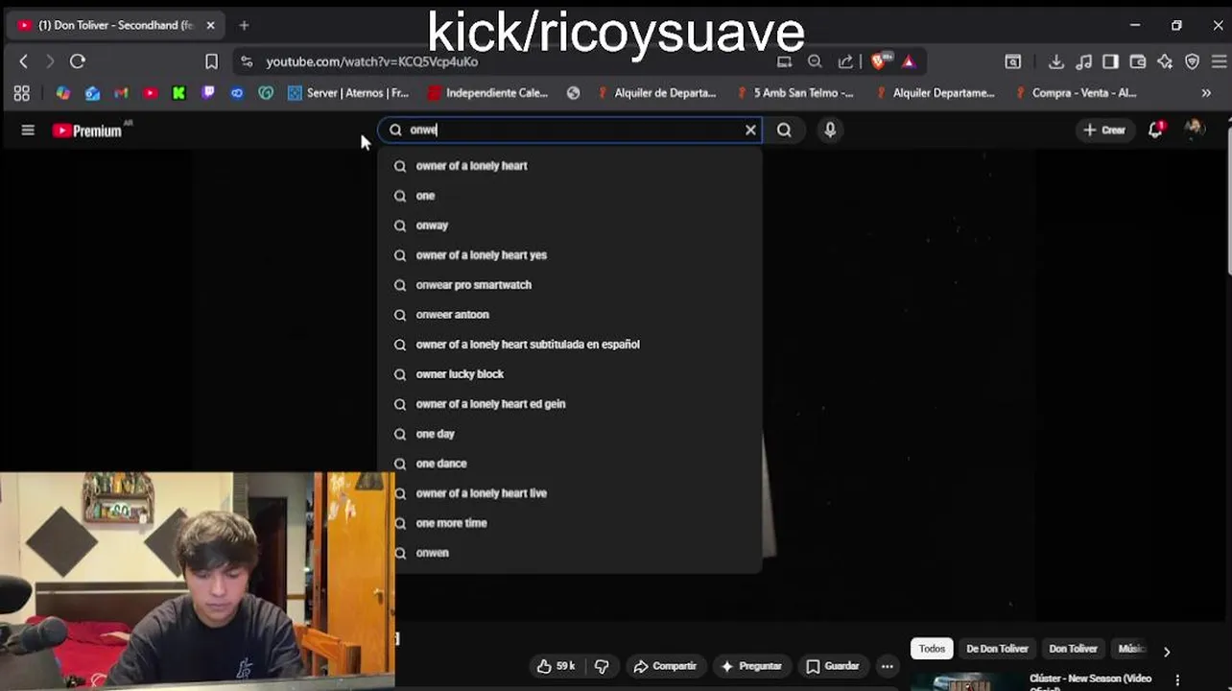Image resolution: width=1232 pixels, height=691 pixels.
Task: Open the Brave Wallet icon
Action: pos(1138,61)
